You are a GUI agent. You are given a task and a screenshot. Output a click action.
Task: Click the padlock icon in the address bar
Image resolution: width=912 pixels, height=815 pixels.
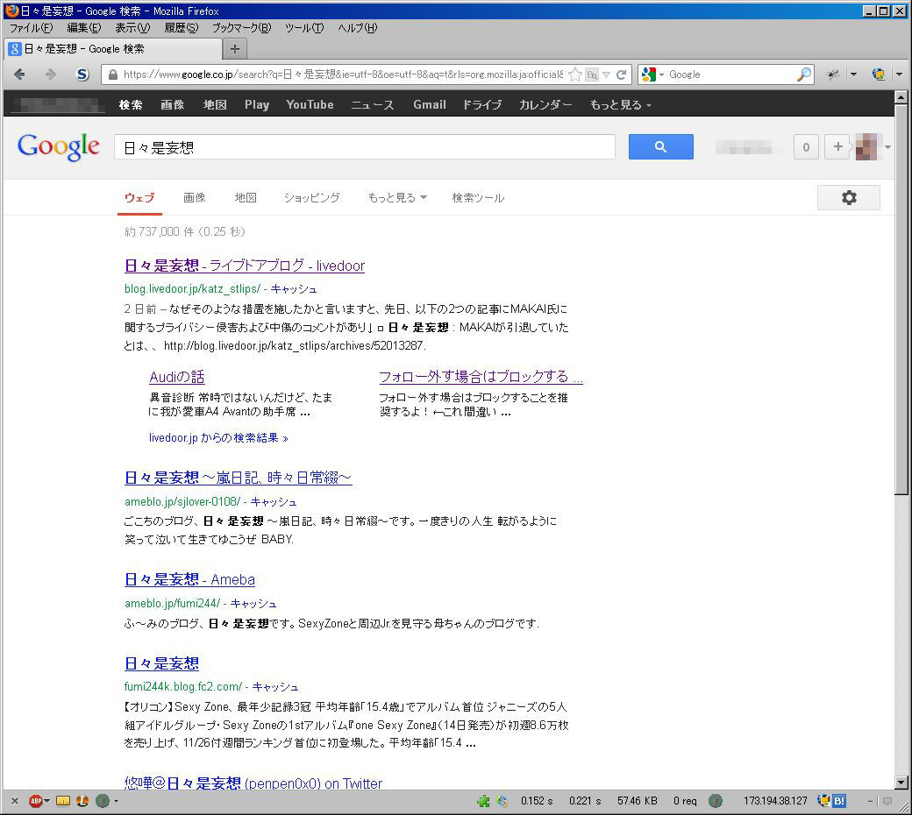coord(113,74)
